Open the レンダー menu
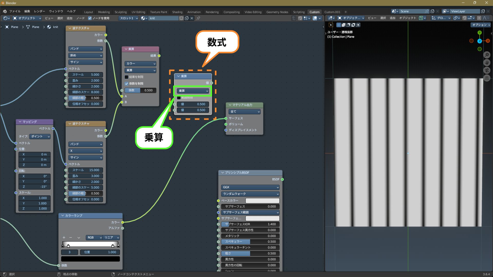 tap(39, 11)
